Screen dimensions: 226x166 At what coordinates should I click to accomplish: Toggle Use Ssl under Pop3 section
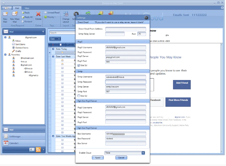(x=79, y=66)
